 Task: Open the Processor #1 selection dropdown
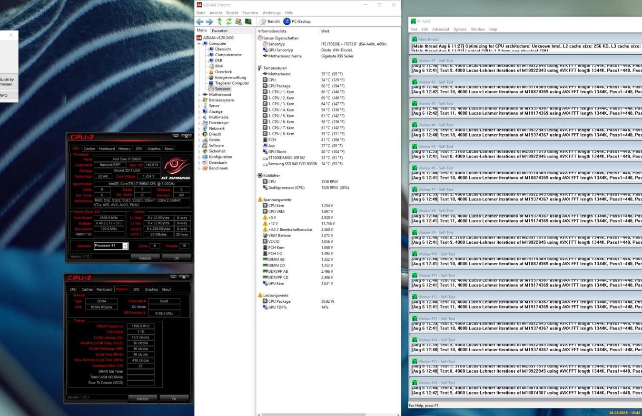pyautogui.click(x=111, y=246)
